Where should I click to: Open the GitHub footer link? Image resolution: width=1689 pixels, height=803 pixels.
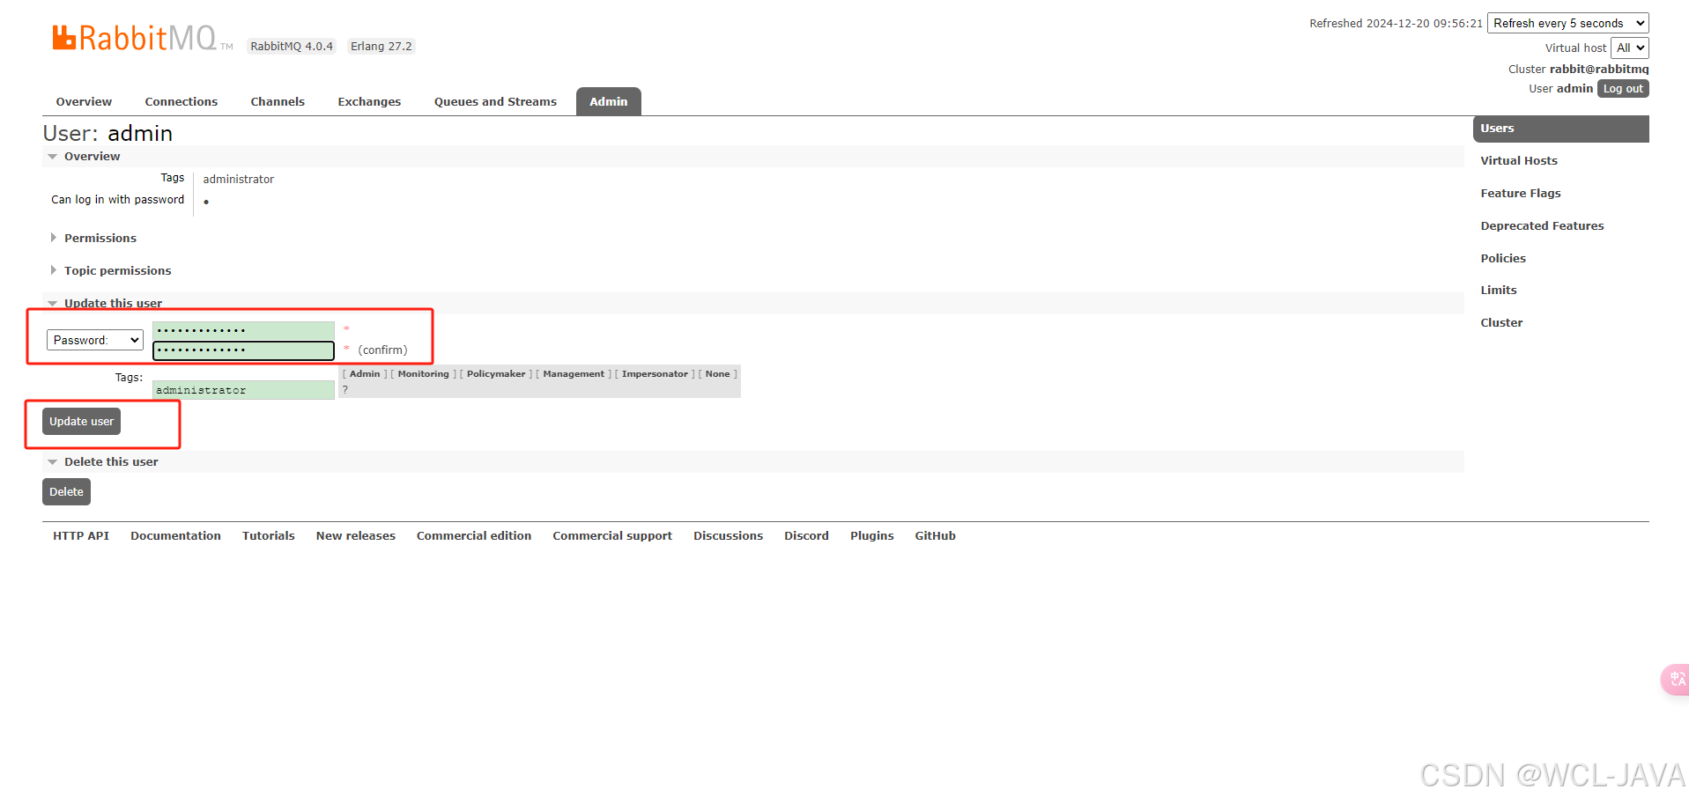coord(935,536)
